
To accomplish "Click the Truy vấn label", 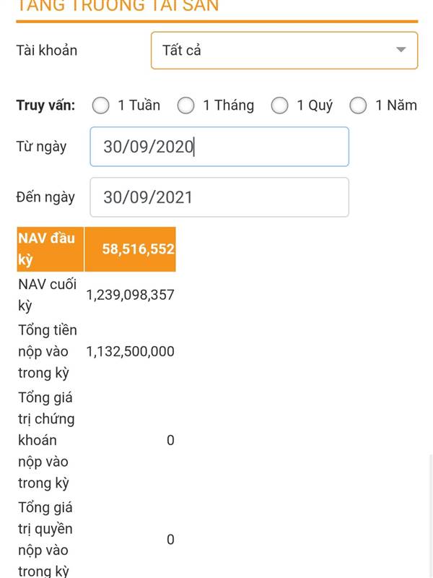I will 45,105.
